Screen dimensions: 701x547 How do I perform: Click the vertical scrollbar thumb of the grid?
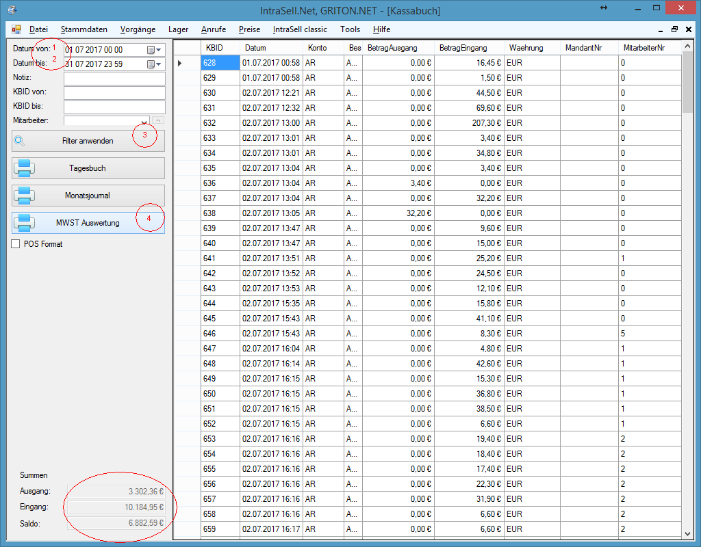coord(687,82)
